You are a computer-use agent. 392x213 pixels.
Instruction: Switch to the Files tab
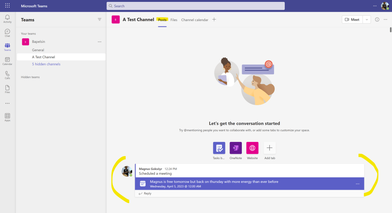point(174,20)
